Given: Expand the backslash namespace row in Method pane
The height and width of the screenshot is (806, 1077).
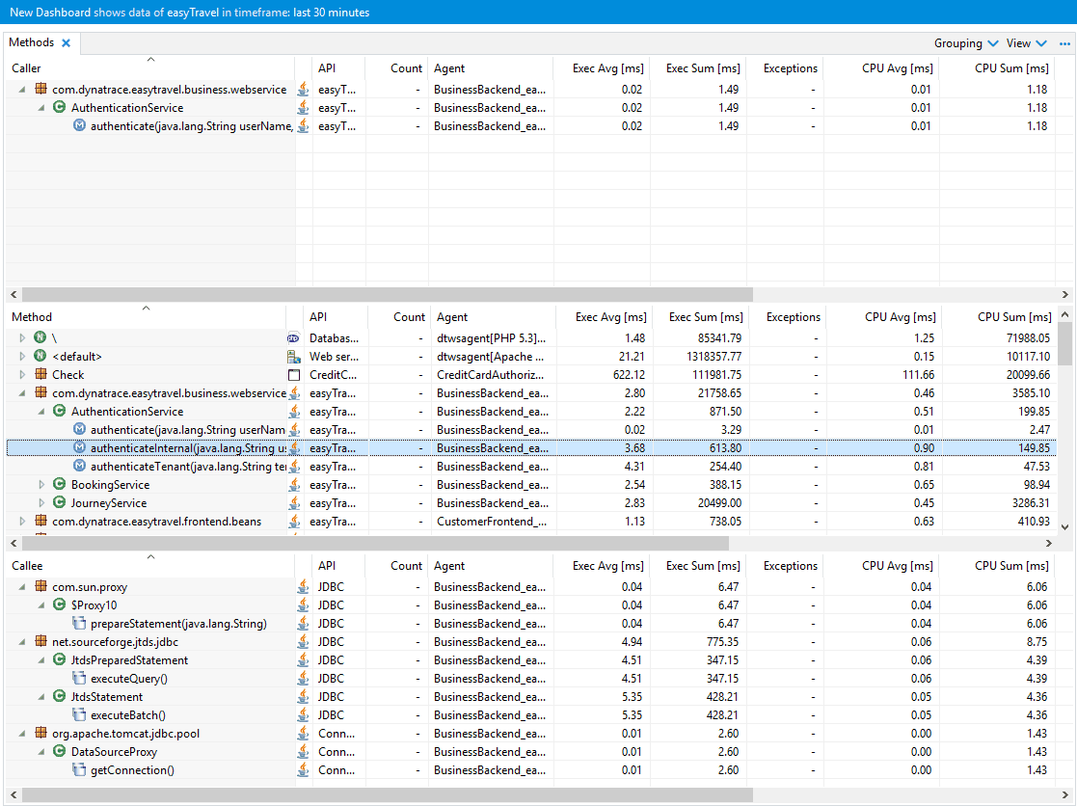Looking at the screenshot, I should click(x=22, y=337).
